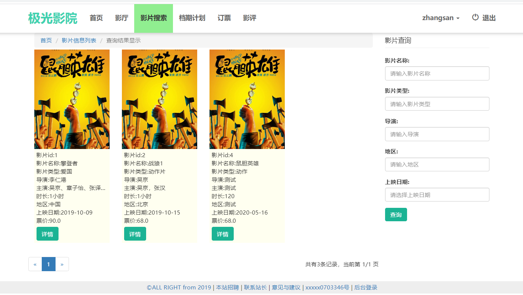Open the 档期计划 nav item
This screenshot has height=295, width=523.
click(192, 18)
